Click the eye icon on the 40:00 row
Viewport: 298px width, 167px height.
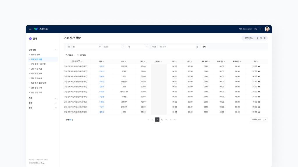click(259, 102)
